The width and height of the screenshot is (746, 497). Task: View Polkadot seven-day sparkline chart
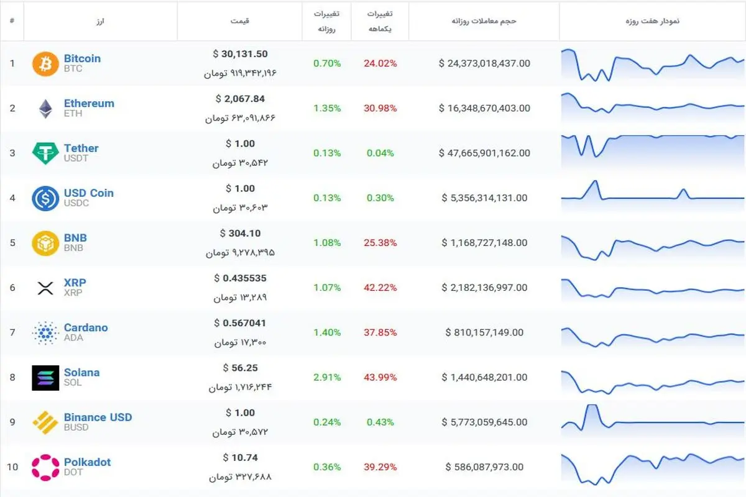point(652,467)
